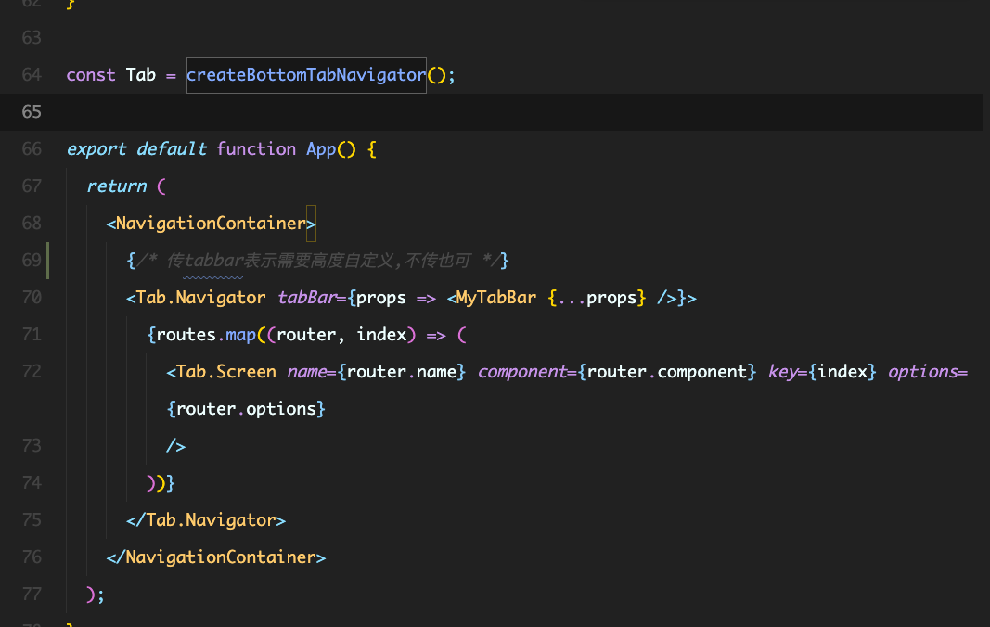
Task: Click 'export' keyword on line 66
Action: pyautogui.click(x=96, y=149)
